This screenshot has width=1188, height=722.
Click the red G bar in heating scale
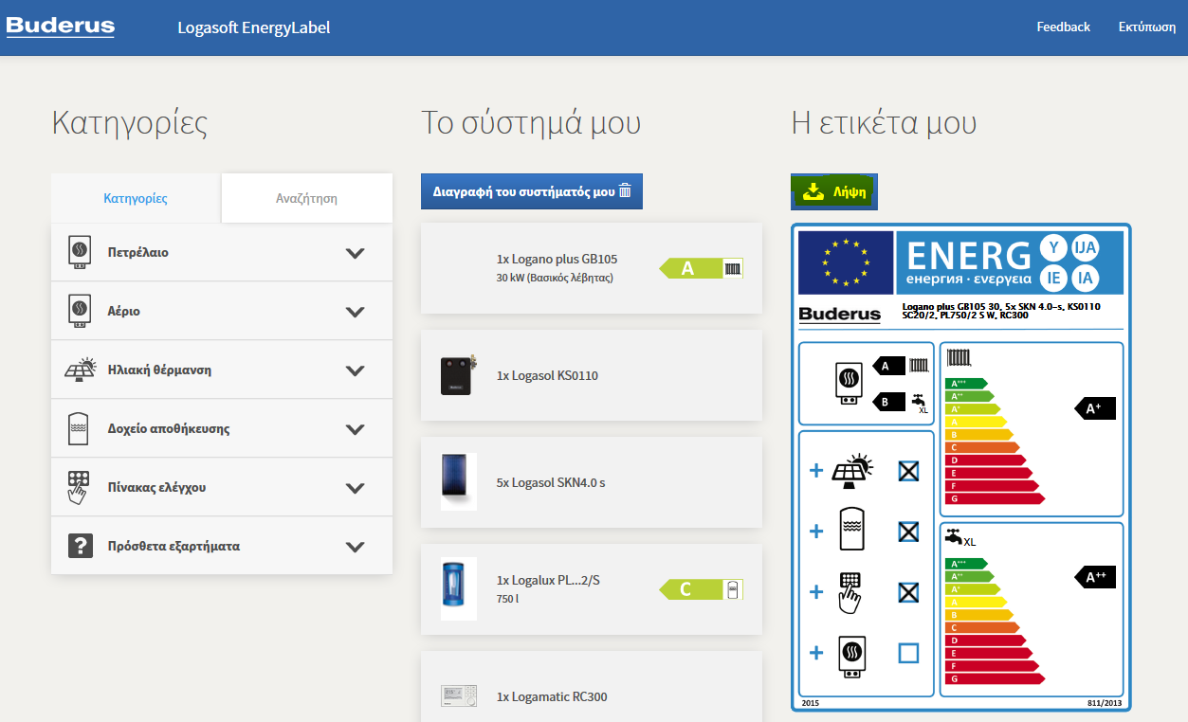(996, 497)
